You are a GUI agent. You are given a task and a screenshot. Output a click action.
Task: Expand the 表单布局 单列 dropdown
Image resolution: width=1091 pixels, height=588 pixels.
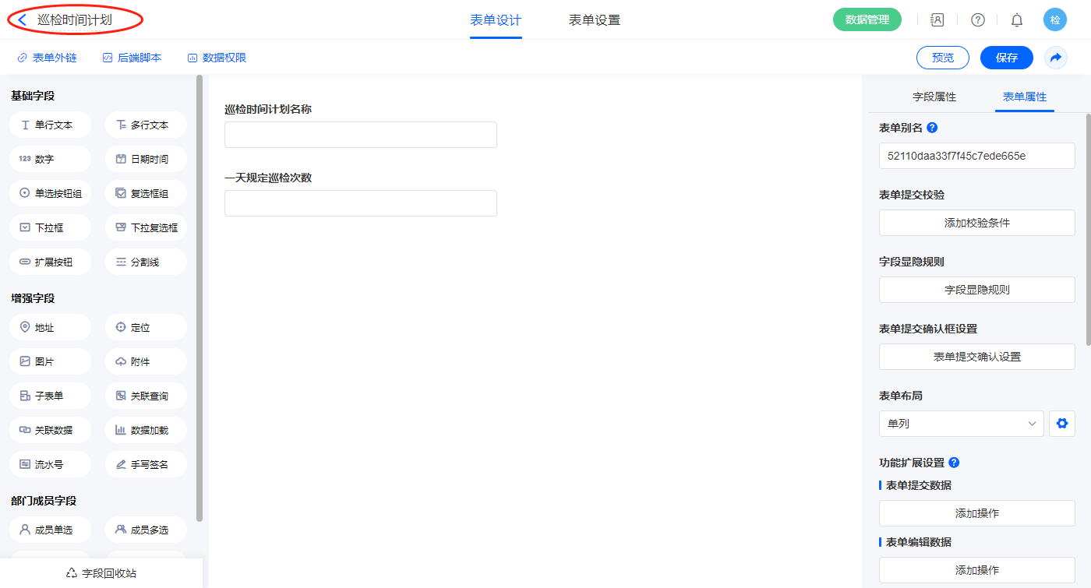point(961,424)
